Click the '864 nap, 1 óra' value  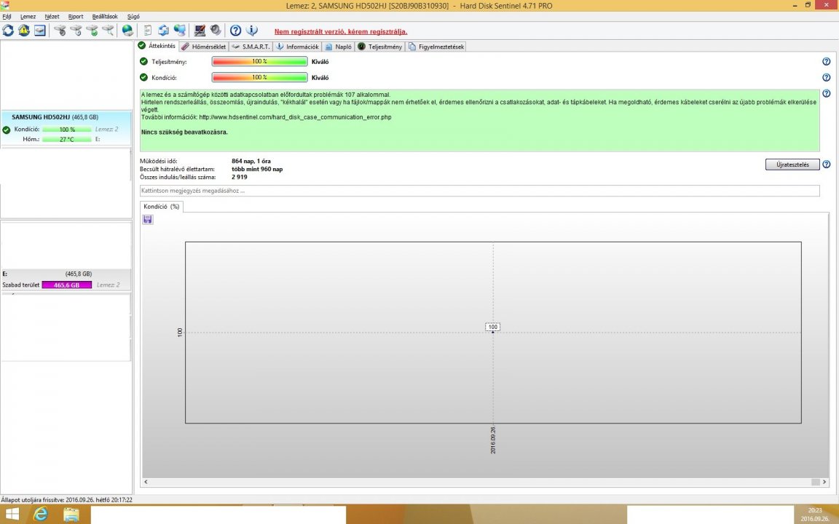(251, 161)
